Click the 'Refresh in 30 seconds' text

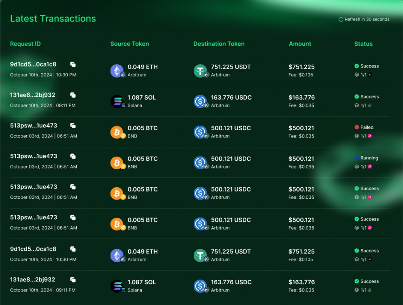367,19
